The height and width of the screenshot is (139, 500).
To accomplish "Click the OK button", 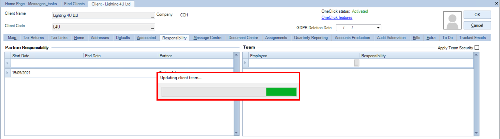I will click(477, 15).
